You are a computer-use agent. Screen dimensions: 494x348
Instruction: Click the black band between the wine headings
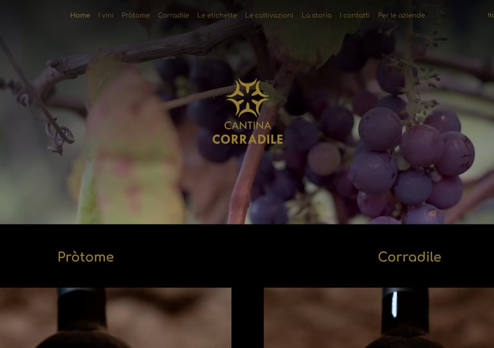point(247,257)
